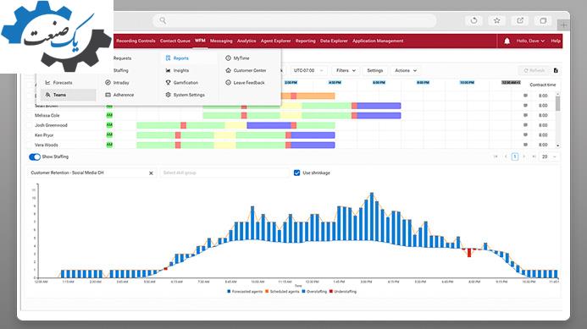Select the Josh Greenwood row checkbox
The width and height of the screenshot is (587, 329).
click(x=30, y=125)
